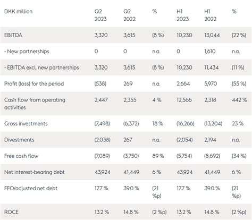Select the Net interest-bearing debt label

click(x=35, y=172)
